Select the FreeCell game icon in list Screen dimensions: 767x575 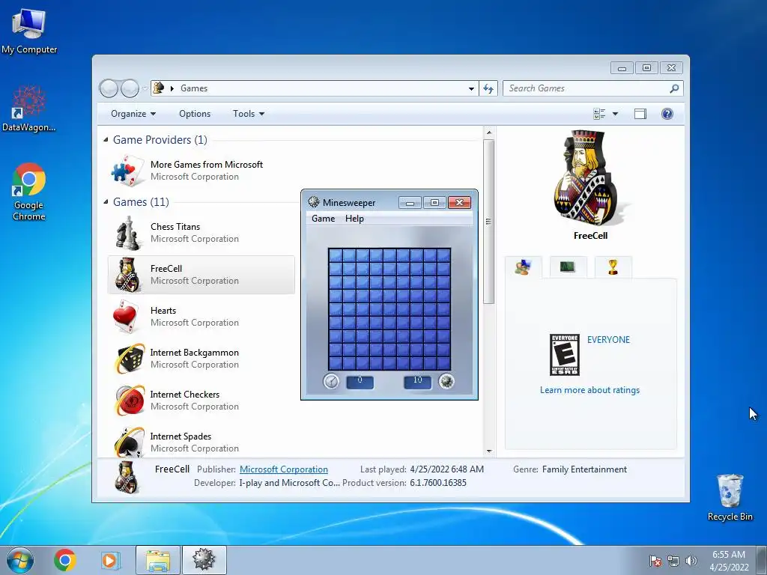tap(127, 275)
